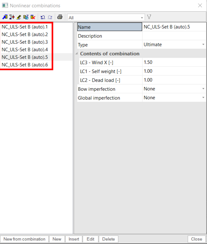
Task: Click the Edit pencil toolbar icon
Action: tap(19, 17)
